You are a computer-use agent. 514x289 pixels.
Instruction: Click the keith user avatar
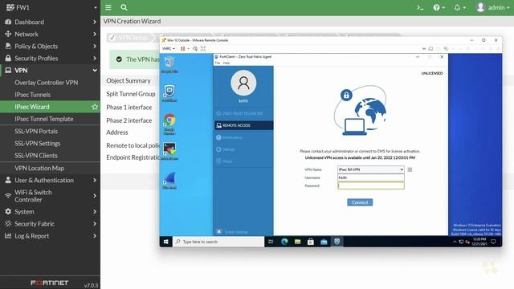[x=243, y=83]
